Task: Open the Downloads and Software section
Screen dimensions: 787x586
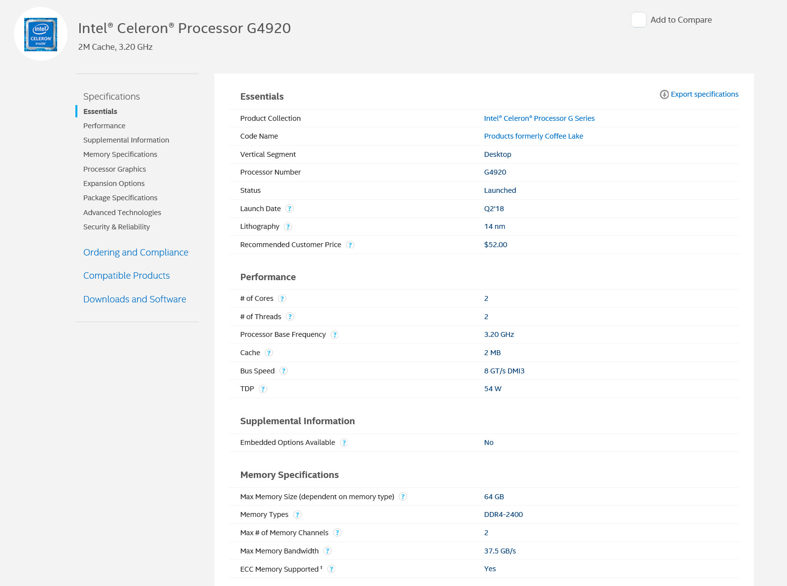Action: [135, 299]
